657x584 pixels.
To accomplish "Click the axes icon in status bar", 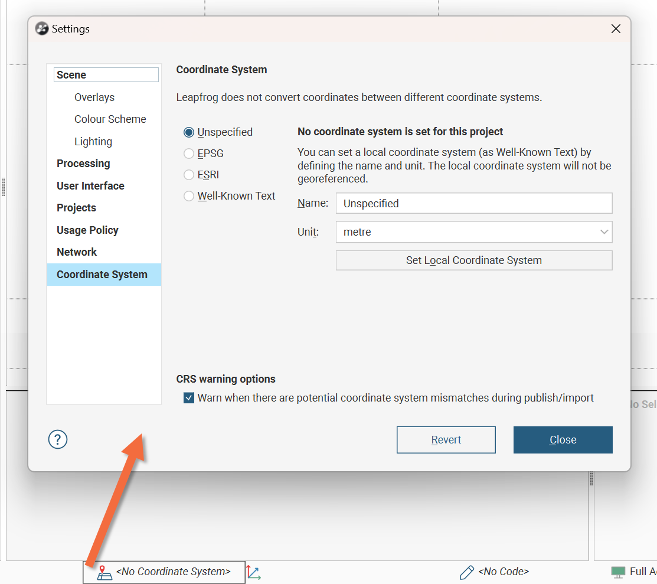I will click(253, 572).
